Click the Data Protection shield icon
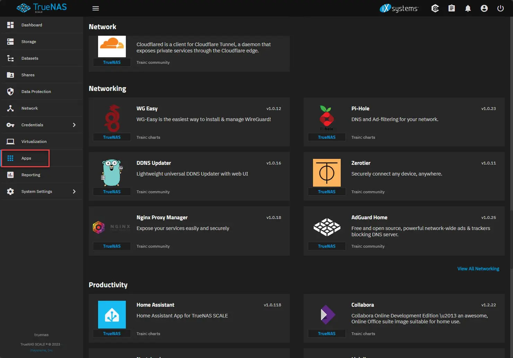The height and width of the screenshot is (358, 513). (x=10, y=92)
